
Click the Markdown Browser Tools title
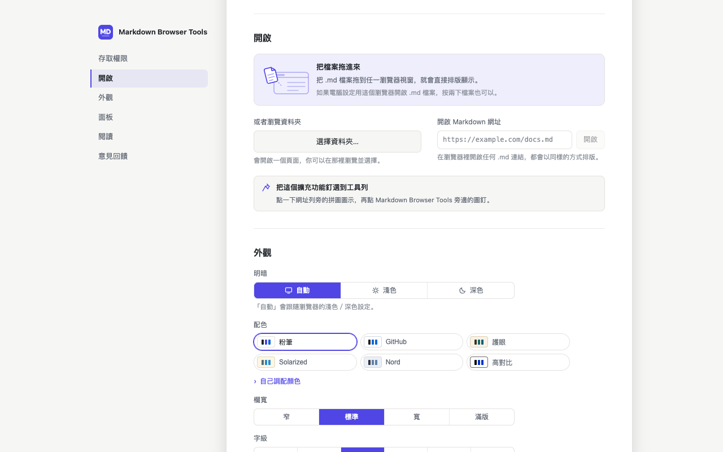coord(163,32)
